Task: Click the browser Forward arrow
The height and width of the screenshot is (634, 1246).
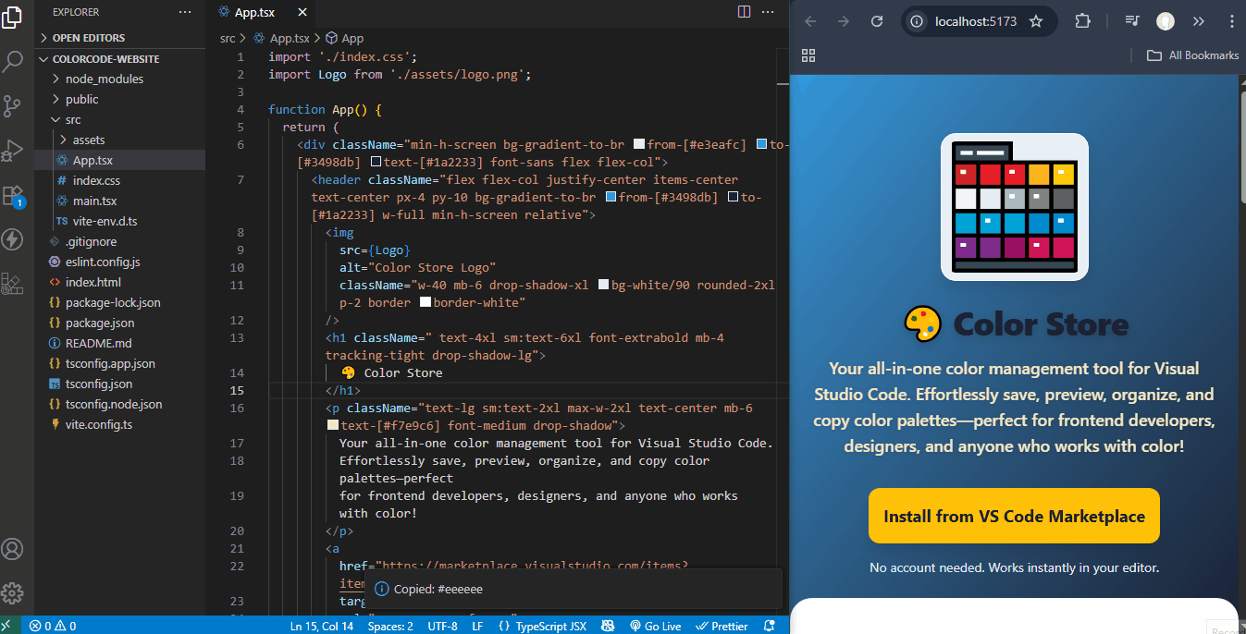Action: point(843,21)
